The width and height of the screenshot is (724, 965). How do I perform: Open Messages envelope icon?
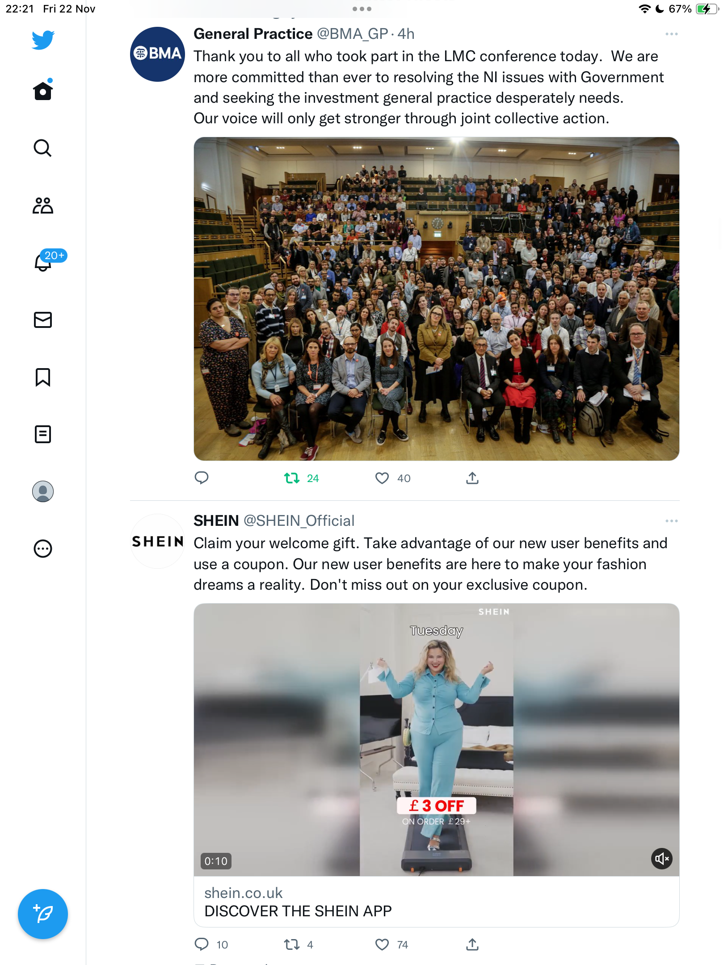point(43,320)
